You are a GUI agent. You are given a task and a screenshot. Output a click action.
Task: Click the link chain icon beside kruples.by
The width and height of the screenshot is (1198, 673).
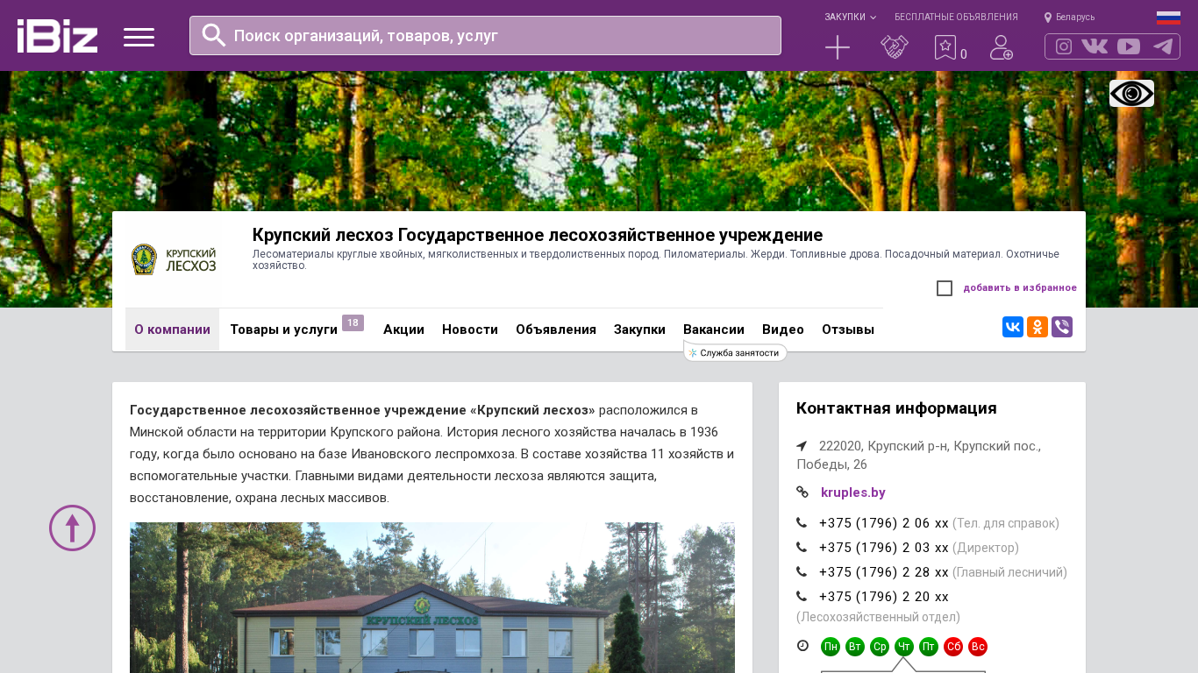pos(802,492)
